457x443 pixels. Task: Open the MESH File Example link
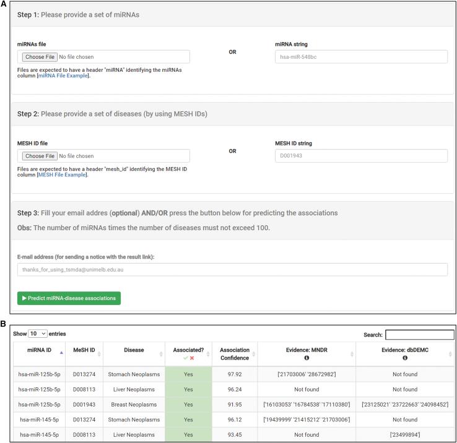point(62,175)
